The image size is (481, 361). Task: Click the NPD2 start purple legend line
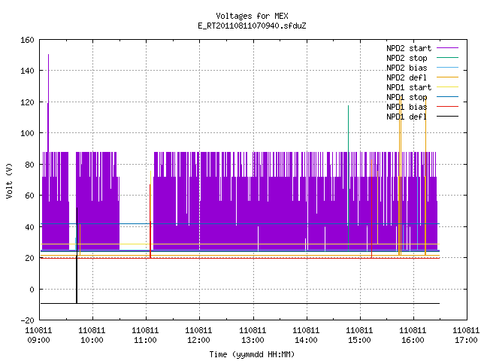click(x=447, y=48)
